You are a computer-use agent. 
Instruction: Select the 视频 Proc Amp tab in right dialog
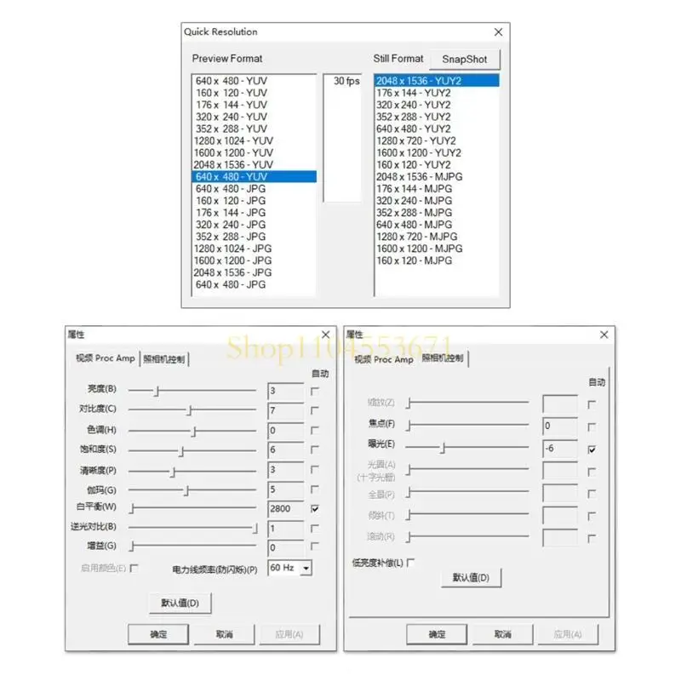click(384, 358)
